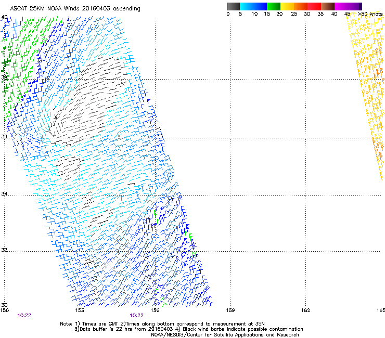
Task: Click the longitude label 153
Action: [80, 310]
